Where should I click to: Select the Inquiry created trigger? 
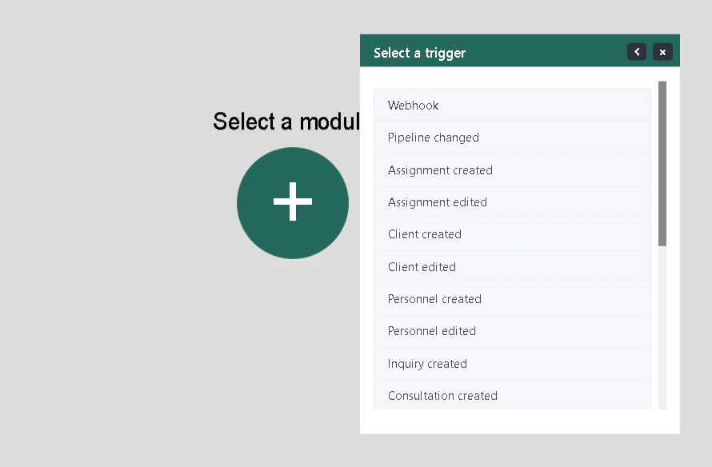(x=512, y=364)
